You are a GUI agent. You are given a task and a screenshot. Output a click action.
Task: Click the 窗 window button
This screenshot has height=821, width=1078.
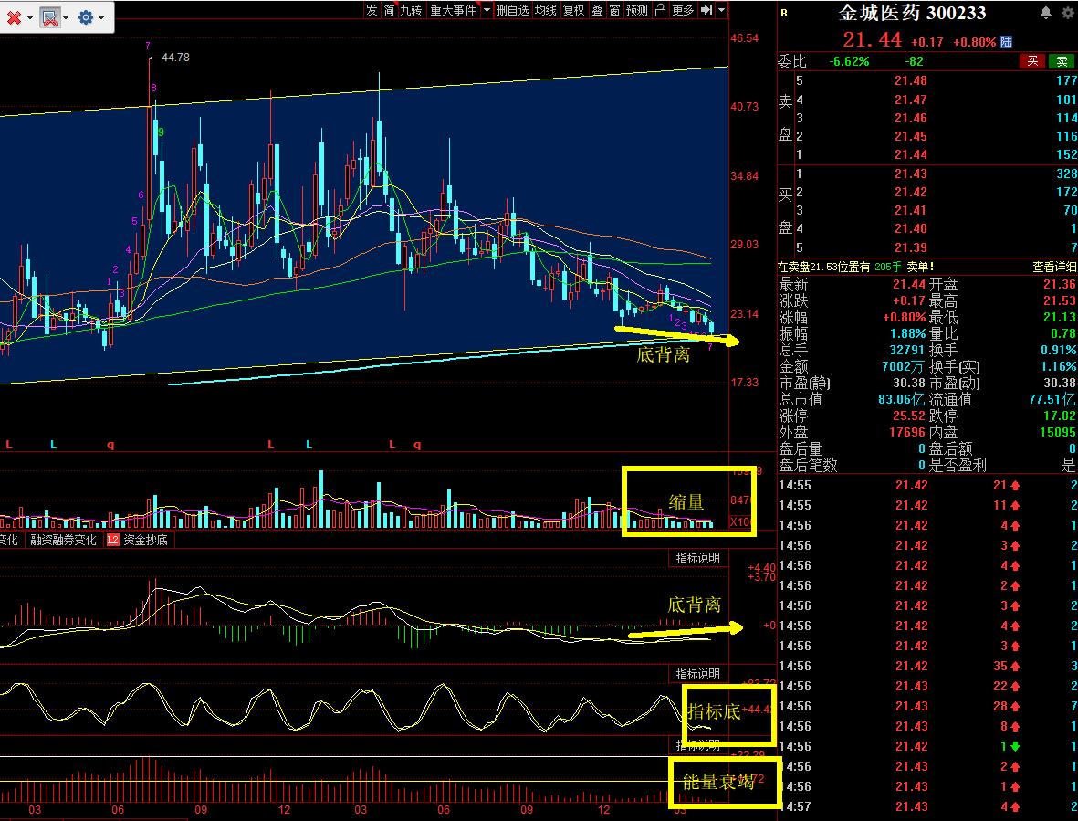[x=614, y=10]
